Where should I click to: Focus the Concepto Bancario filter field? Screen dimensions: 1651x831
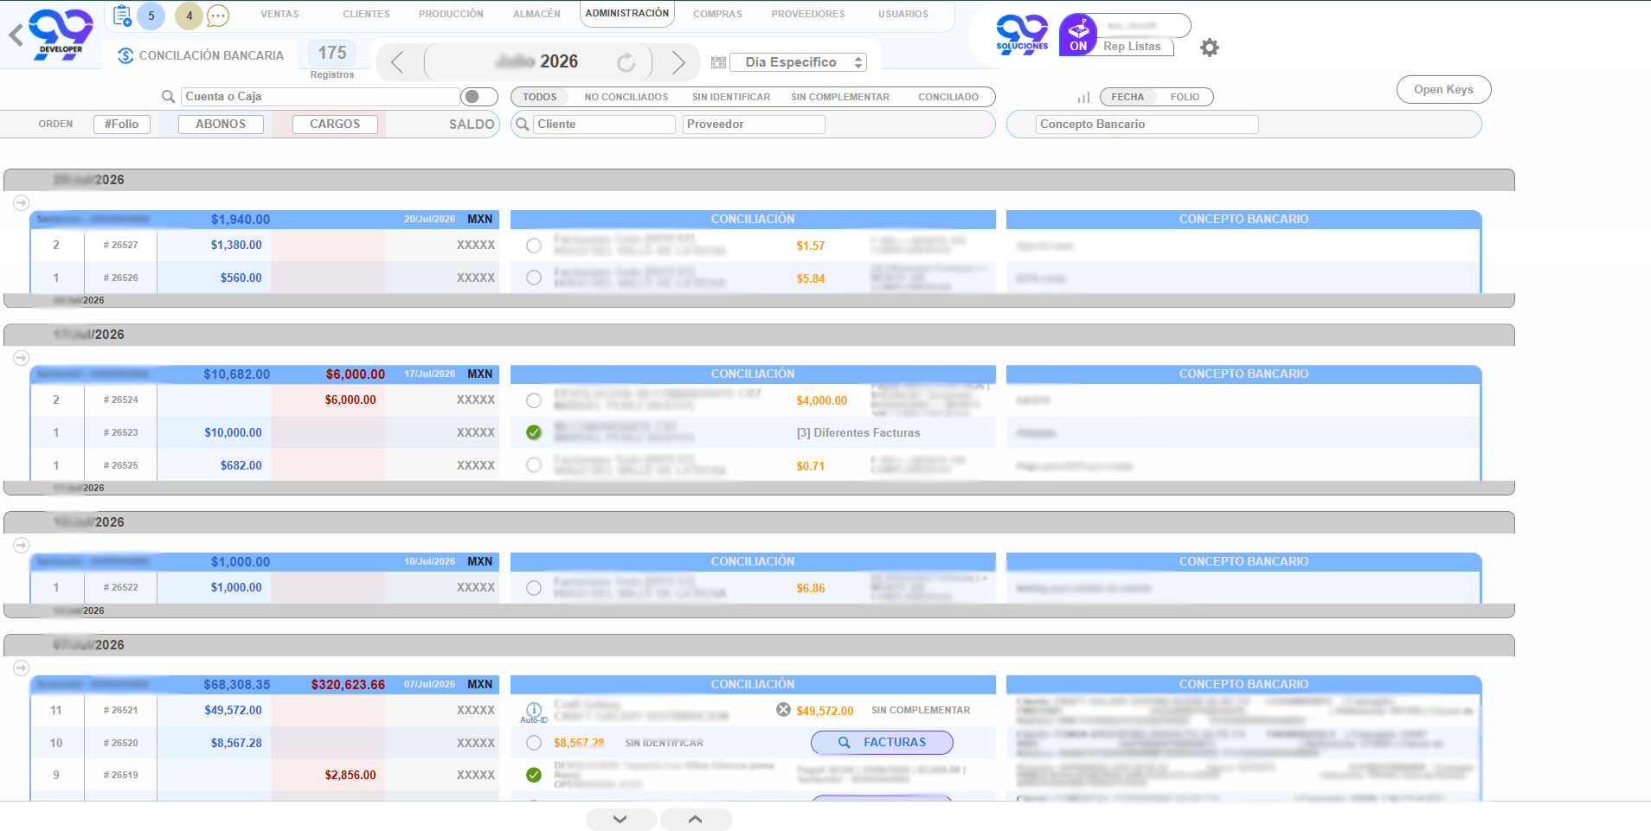click(1147, 125)
